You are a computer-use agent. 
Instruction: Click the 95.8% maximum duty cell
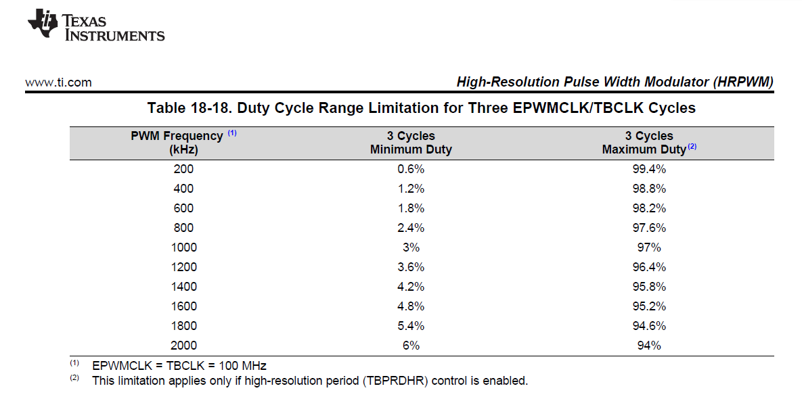tap(649, 287)
